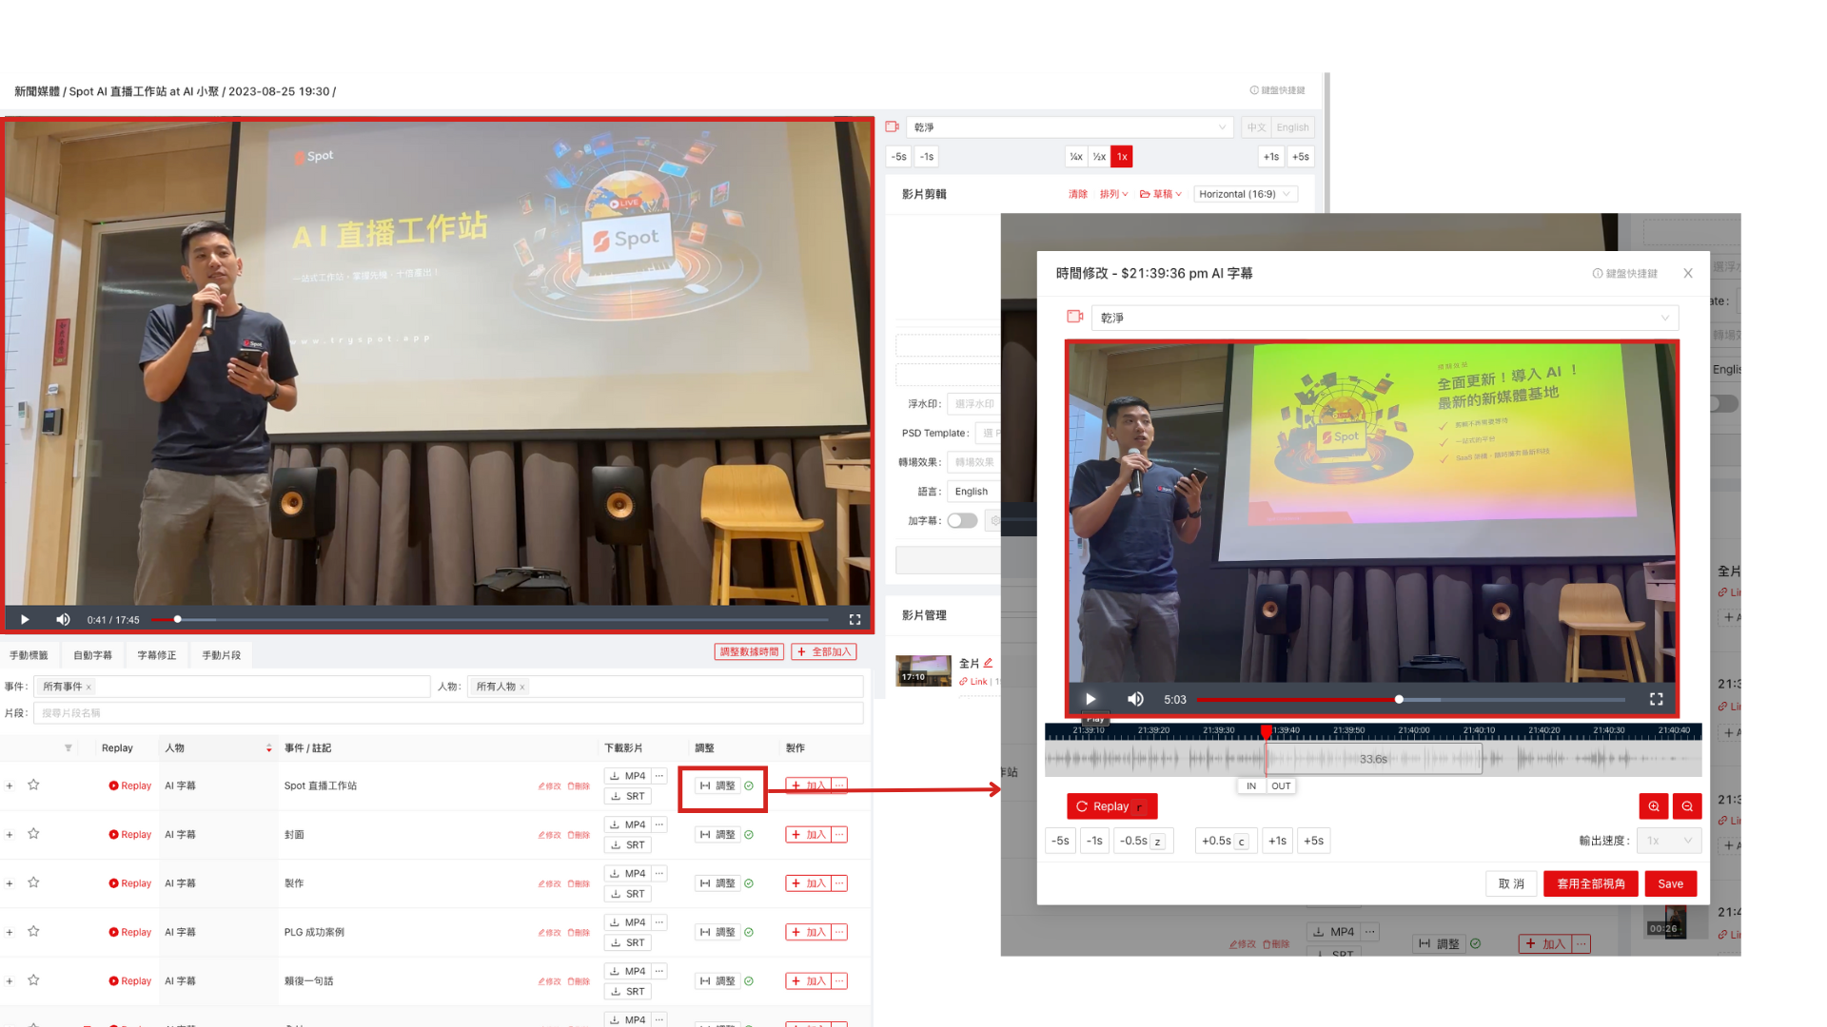Click Save in the dialog
This screenshot has width=1827, height=1027.
pos(1670,883)
